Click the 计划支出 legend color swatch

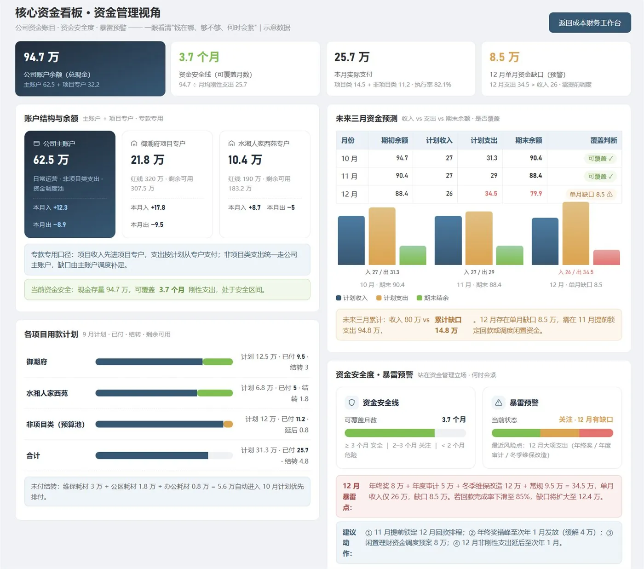(379, 298)
